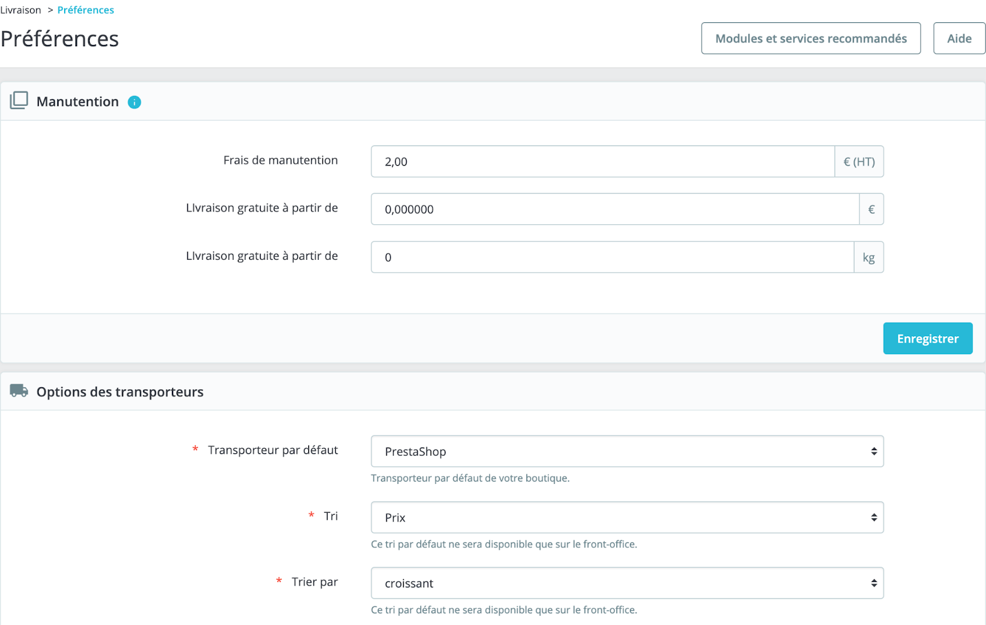Edit free shipping weight field in kg

point(613,257)
